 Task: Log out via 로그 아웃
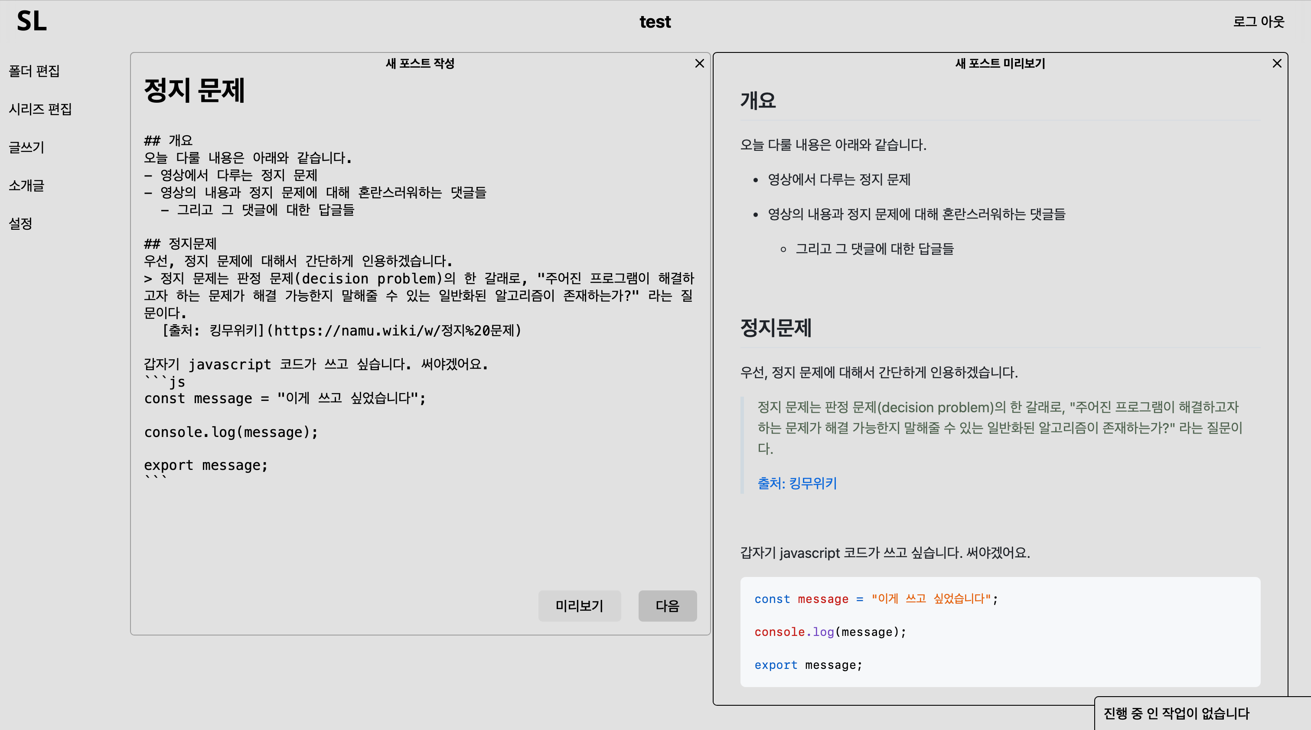pyautogui.click(x=1259, y=21)
